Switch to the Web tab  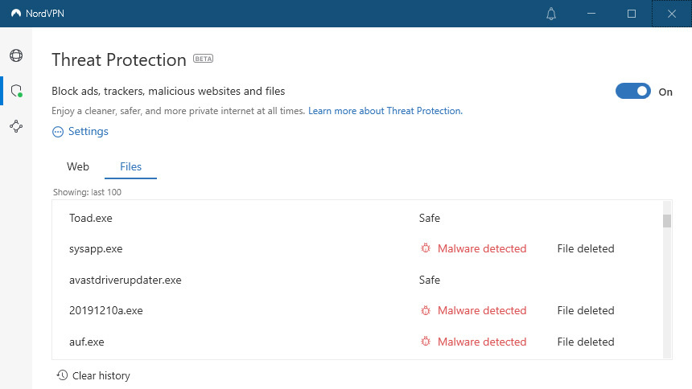[78, 166]
